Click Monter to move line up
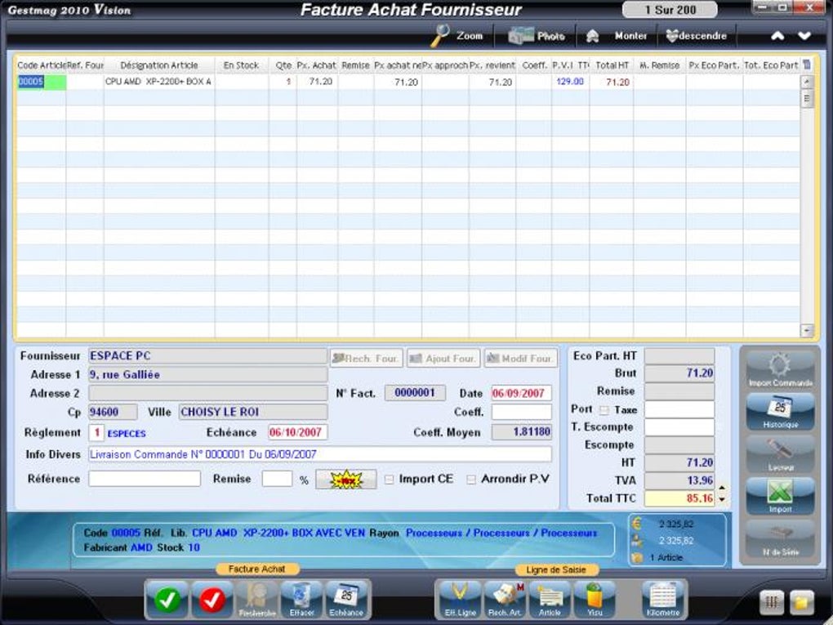 point(630,36)
